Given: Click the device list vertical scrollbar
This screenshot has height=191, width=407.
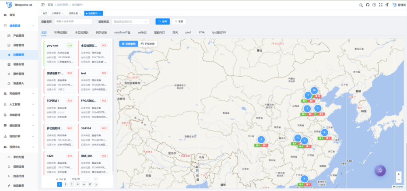Looking at the screenshot, I should 112,105.
